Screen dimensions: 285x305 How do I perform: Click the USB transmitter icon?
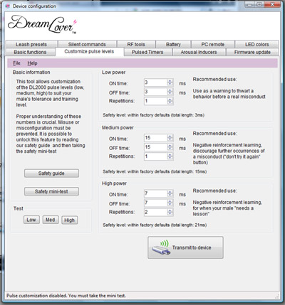point(161,247)
